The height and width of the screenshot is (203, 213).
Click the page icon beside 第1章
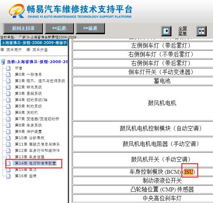tap(8, 81)
